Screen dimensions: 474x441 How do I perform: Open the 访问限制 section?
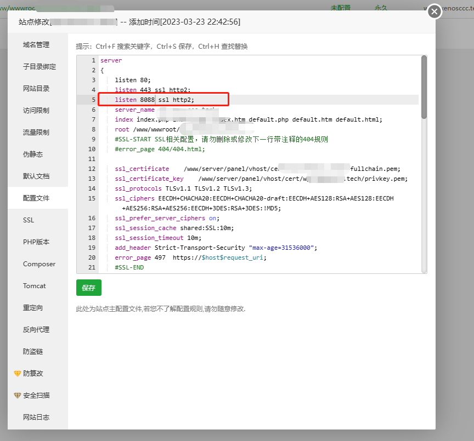(36, 111)
